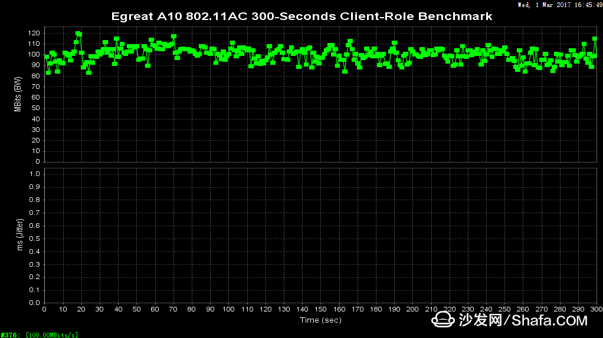Image resolution: width=603 pixels, height=338 pixels.
Task: Select the 30 tick on bandwidth axis
Action: coord(35,130)
